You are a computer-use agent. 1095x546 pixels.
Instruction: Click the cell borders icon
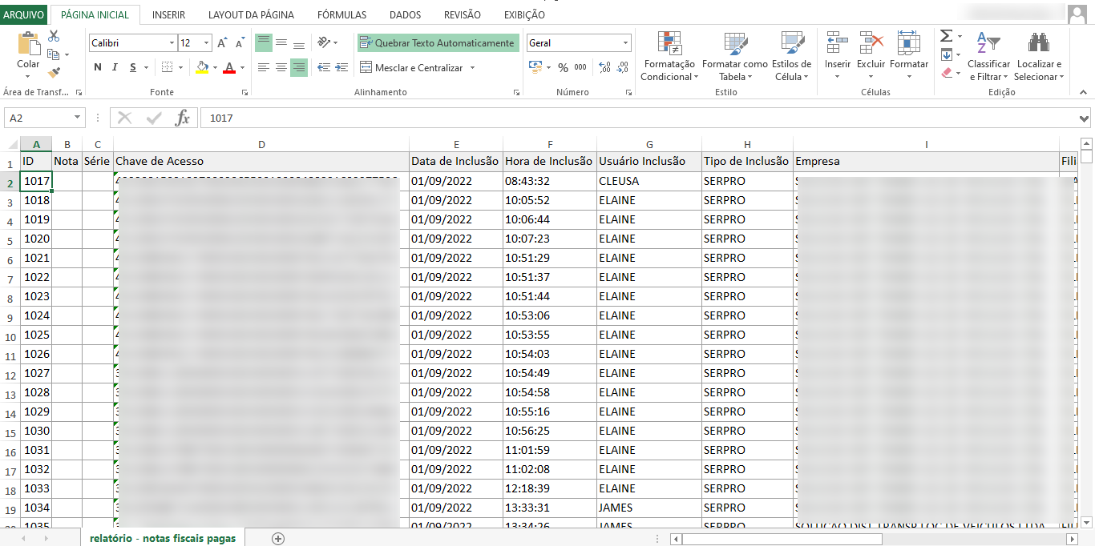pyautogui.click(x=167, y=67)
